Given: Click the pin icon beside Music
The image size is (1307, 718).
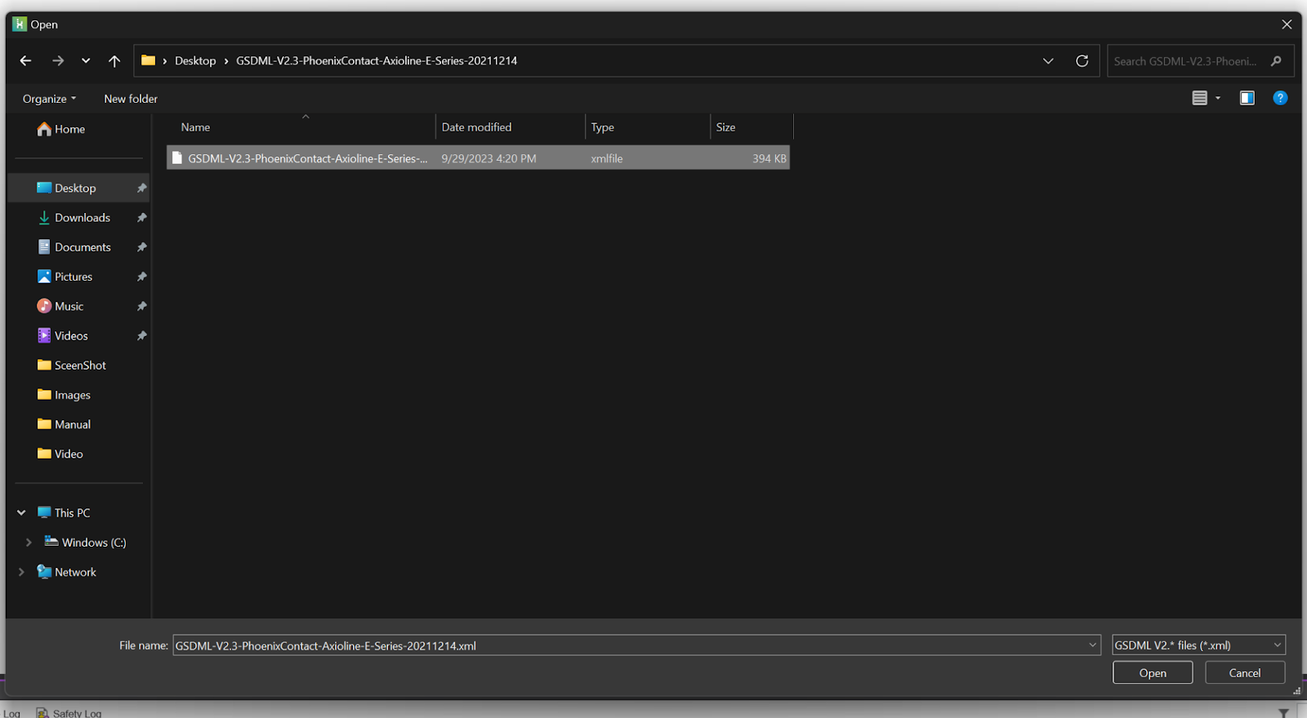Looking at the screenshot, I should [x=141, y=306].
